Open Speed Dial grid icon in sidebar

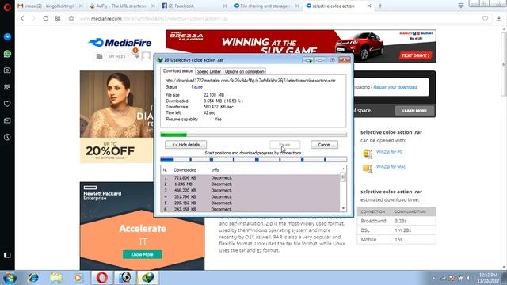coord(7,87)
